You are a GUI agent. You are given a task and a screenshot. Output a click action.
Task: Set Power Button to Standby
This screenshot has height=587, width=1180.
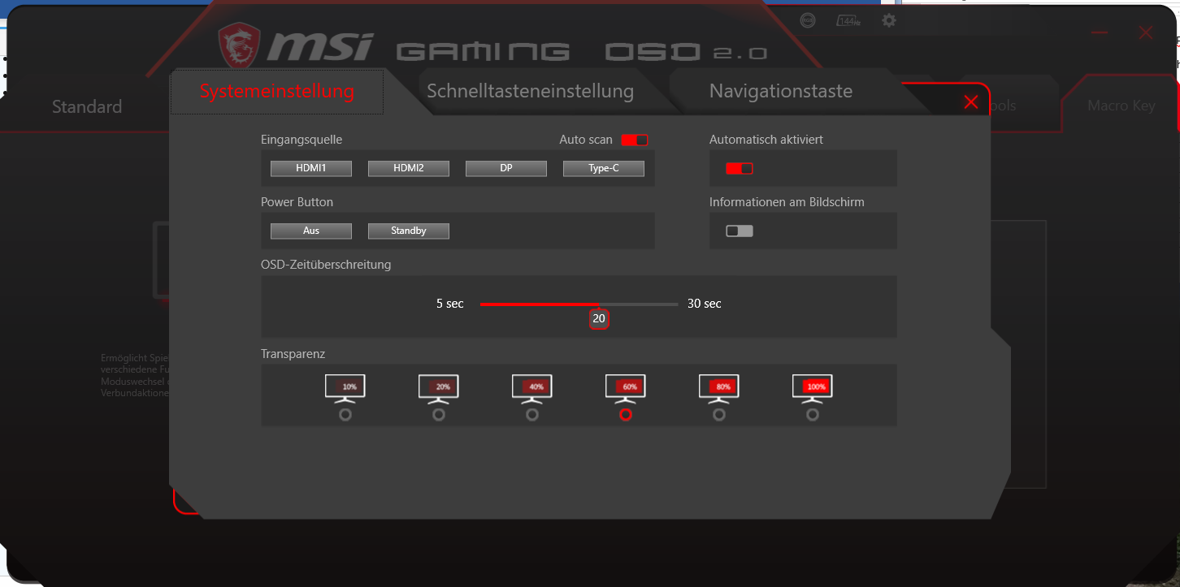[409, 231]
